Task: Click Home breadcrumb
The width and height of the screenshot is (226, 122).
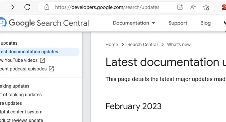Action: click(112, 44)
